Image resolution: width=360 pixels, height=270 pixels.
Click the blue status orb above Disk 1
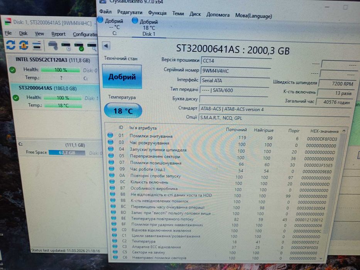point(135,21)
